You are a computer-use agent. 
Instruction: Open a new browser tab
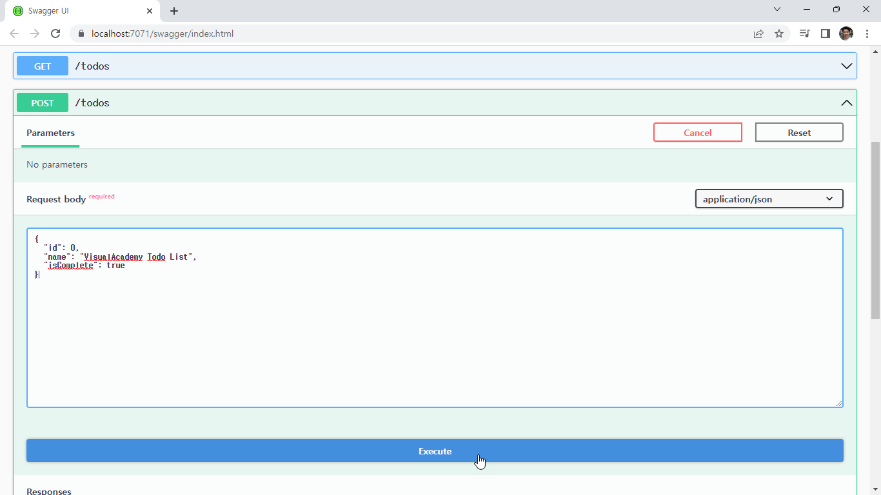173,10
